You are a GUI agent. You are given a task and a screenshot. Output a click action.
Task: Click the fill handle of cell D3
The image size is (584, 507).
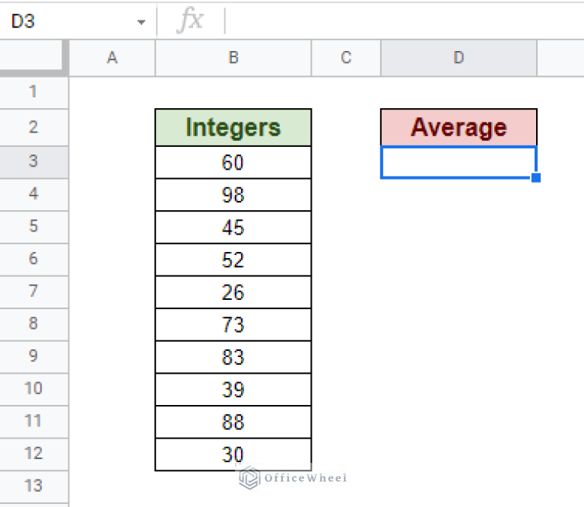[536, 178]
